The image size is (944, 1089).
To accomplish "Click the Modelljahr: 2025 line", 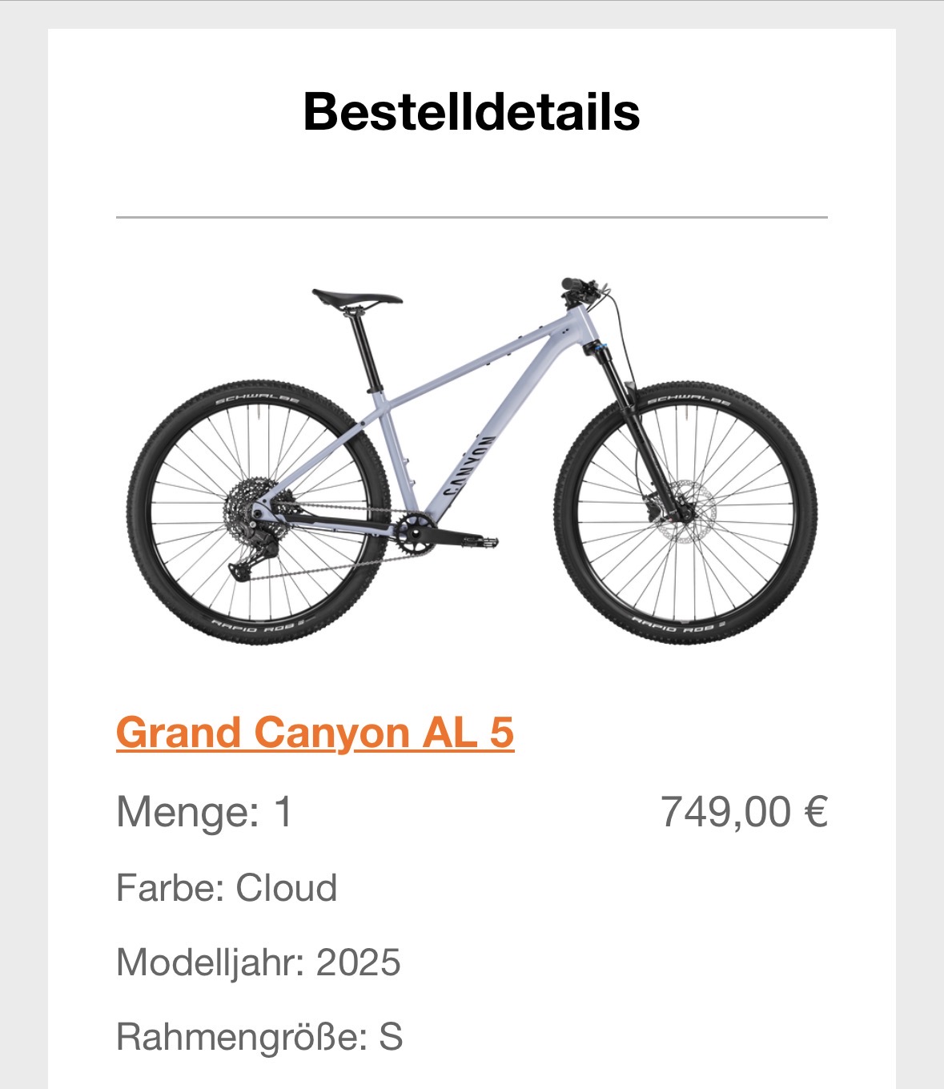I will (x=258, y=962).
